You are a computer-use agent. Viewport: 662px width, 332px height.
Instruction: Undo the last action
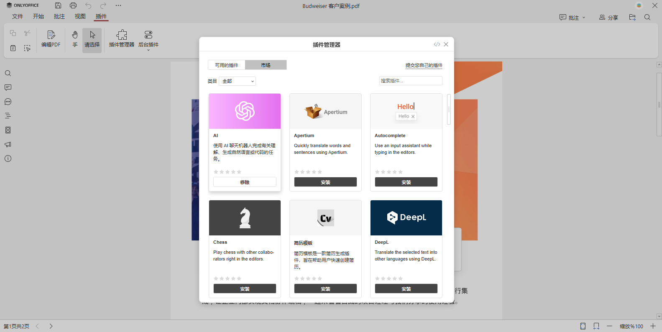(88, 5)
